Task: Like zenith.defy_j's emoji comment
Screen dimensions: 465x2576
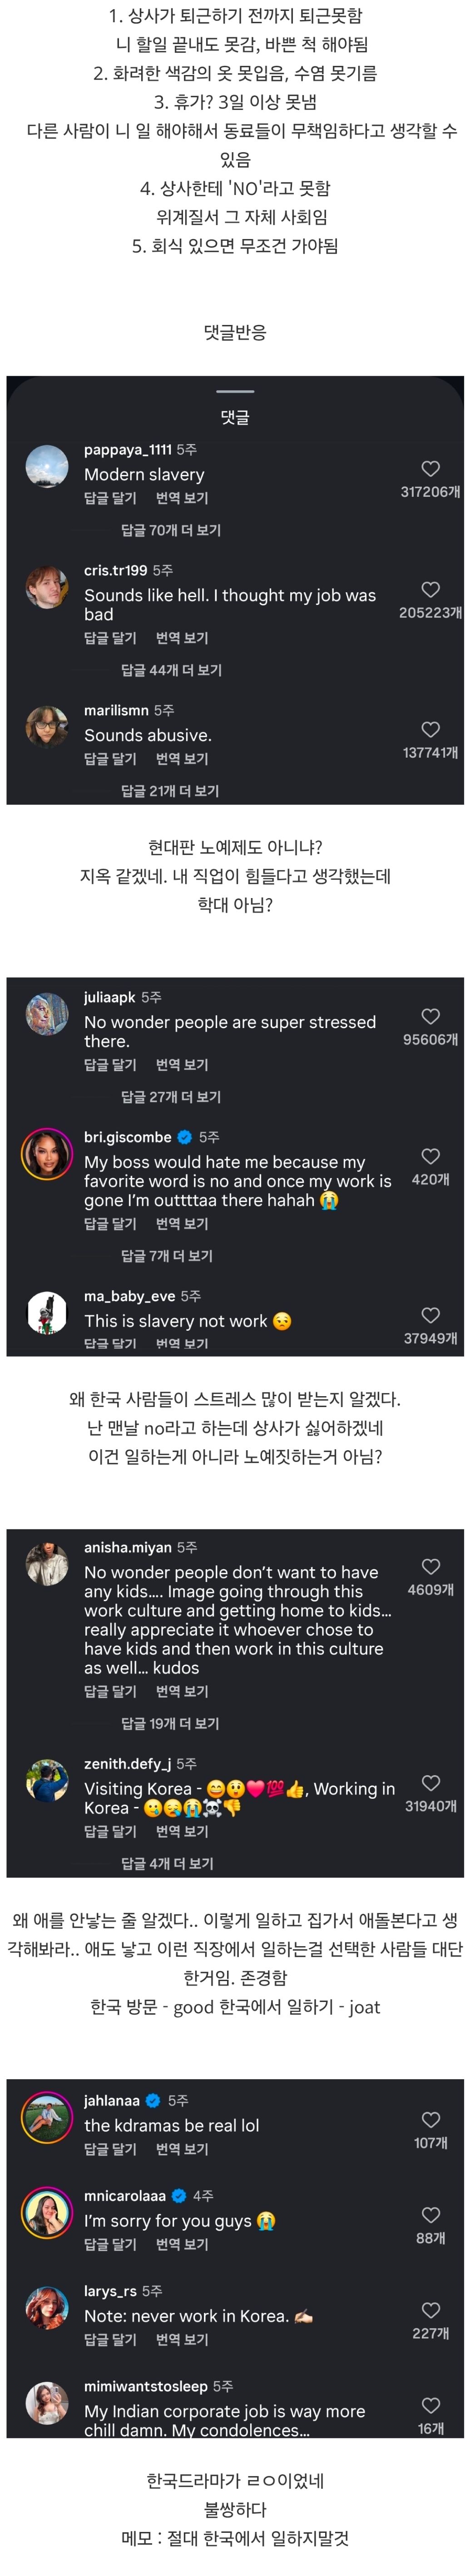Action: point(430,1782)
